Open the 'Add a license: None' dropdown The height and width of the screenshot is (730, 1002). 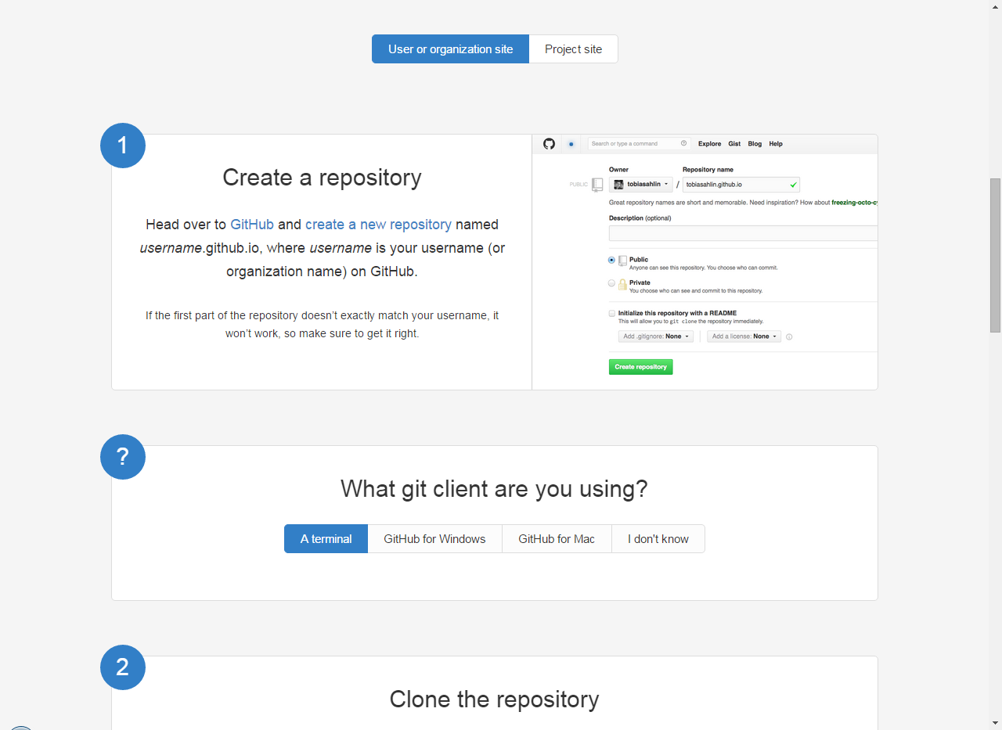[x=744, y=336]
